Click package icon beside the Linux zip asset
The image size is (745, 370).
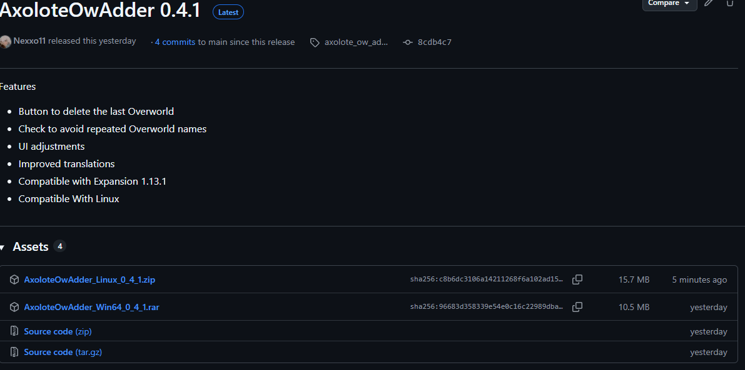tap(14, 280)
